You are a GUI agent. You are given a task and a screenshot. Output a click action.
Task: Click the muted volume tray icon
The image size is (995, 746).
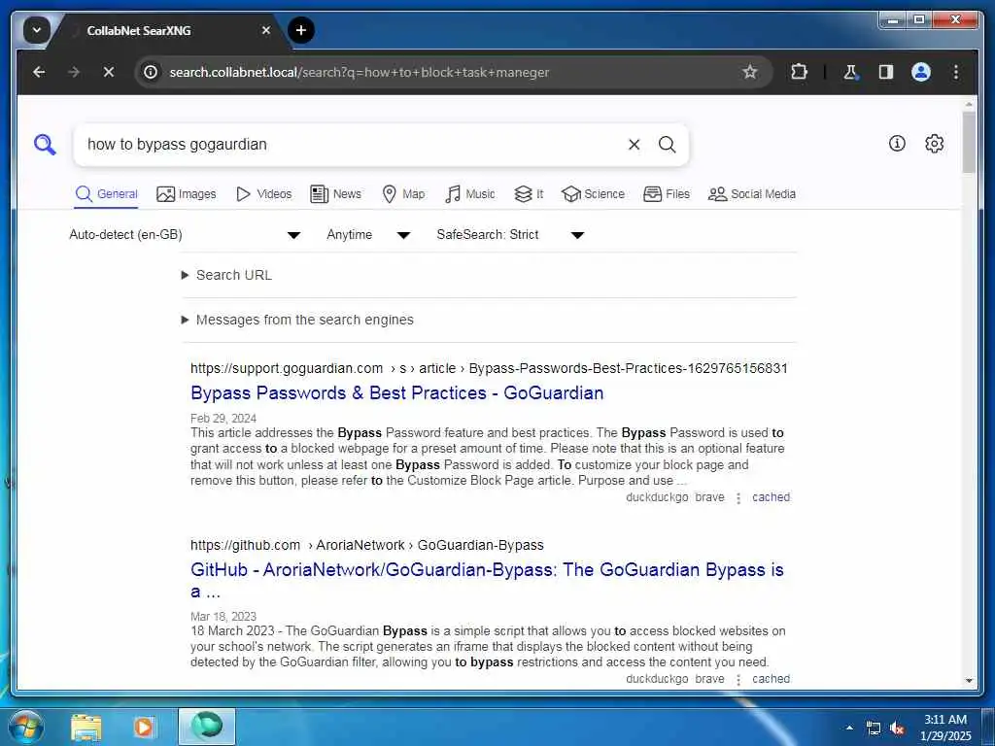tap(897, 728)
